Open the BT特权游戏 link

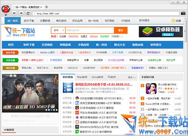point(56,60)
